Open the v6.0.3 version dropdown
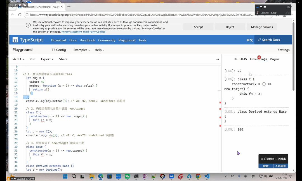The image size is (302, 181). pyautogui.click(x=18, y=59)
